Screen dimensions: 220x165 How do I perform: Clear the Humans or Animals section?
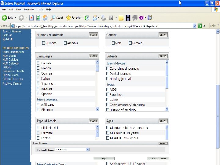94,35
